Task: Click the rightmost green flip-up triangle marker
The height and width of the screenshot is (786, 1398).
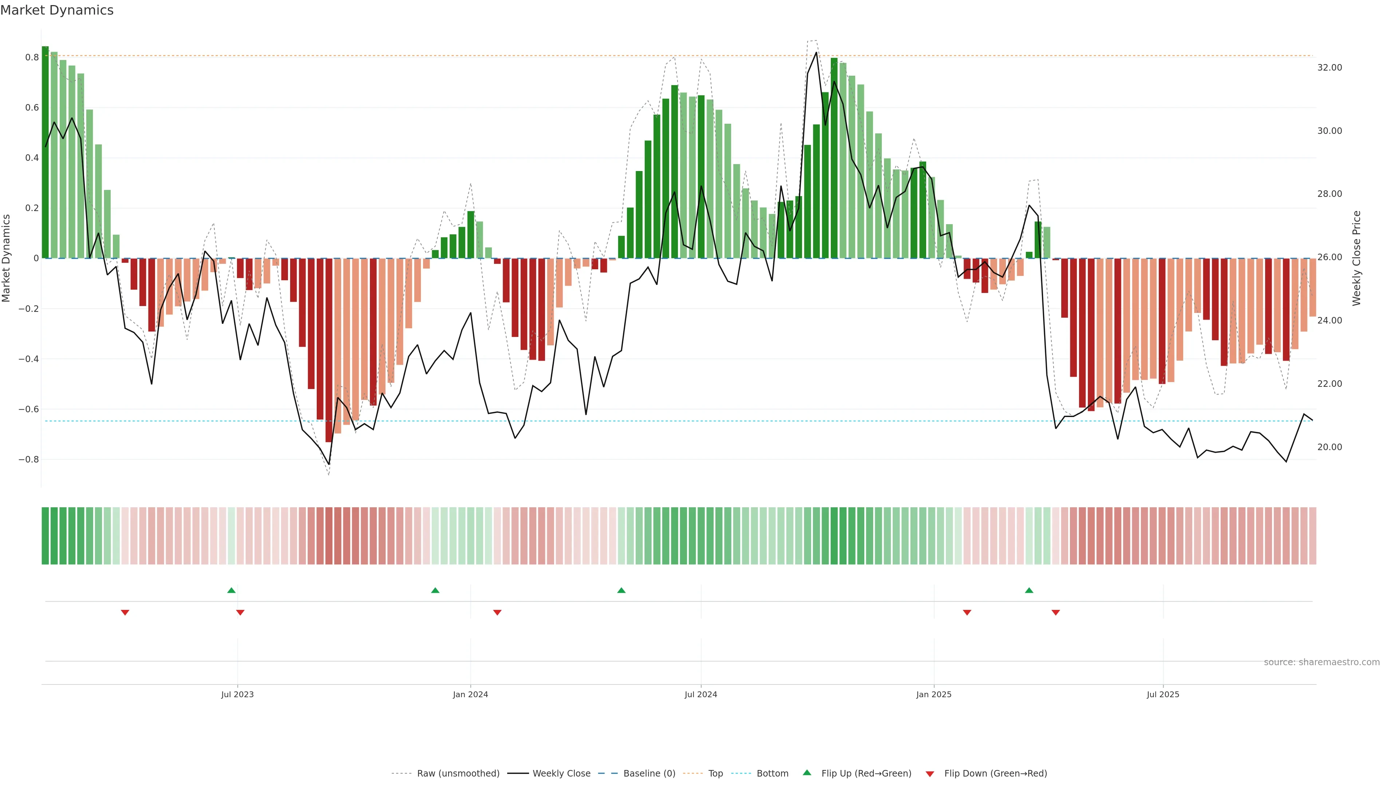Action: (1029, 590)
